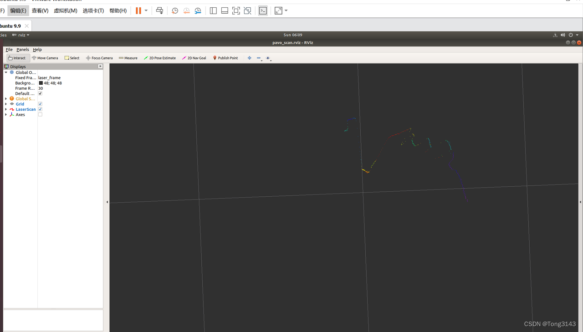
Task: Collapse the Global Options tree item
Action: (6, 72)
